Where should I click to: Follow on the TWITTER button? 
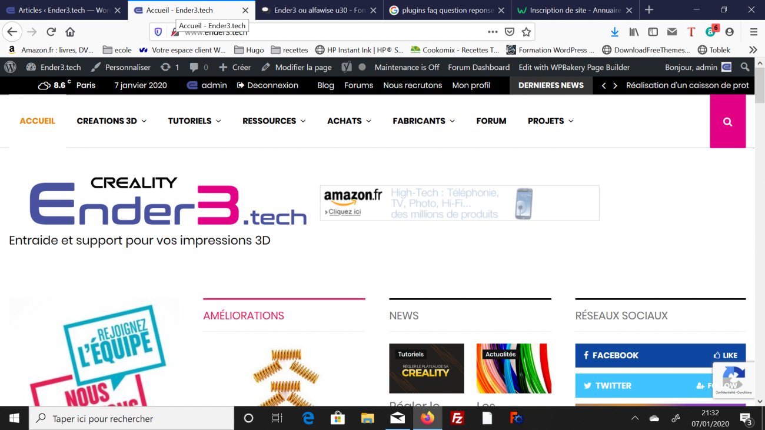(x=716, y=386)
